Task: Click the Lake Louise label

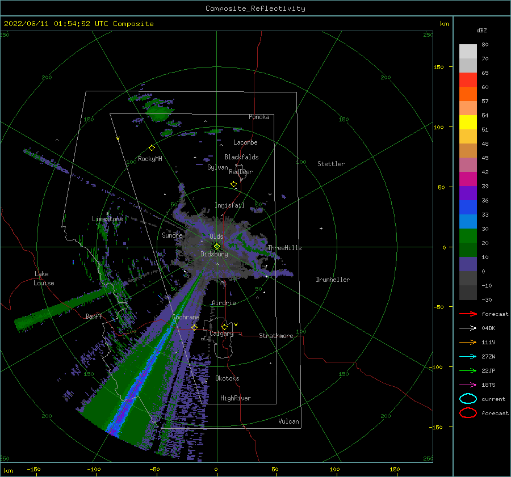Action: [x=44, y=278]
